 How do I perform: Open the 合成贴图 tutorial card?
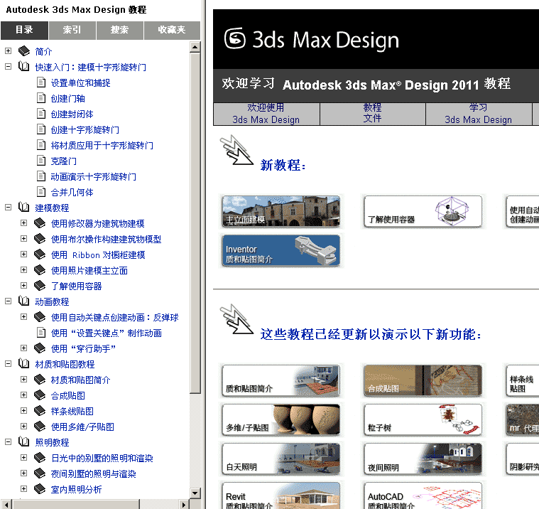pyautogui.click(x=423, y=380)
